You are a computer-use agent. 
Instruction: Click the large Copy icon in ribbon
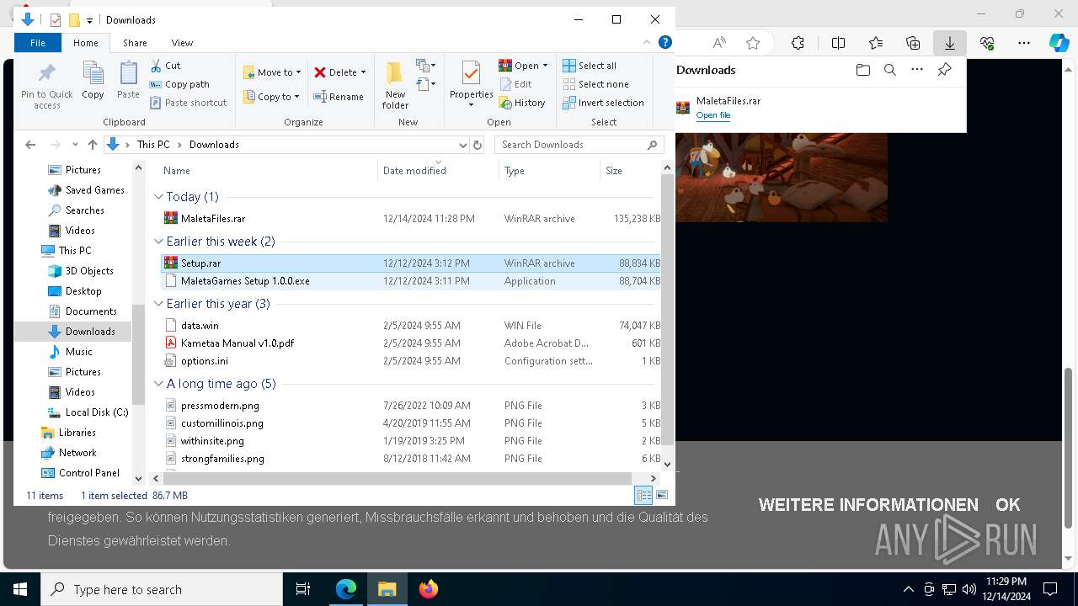[x=93, y=74]
